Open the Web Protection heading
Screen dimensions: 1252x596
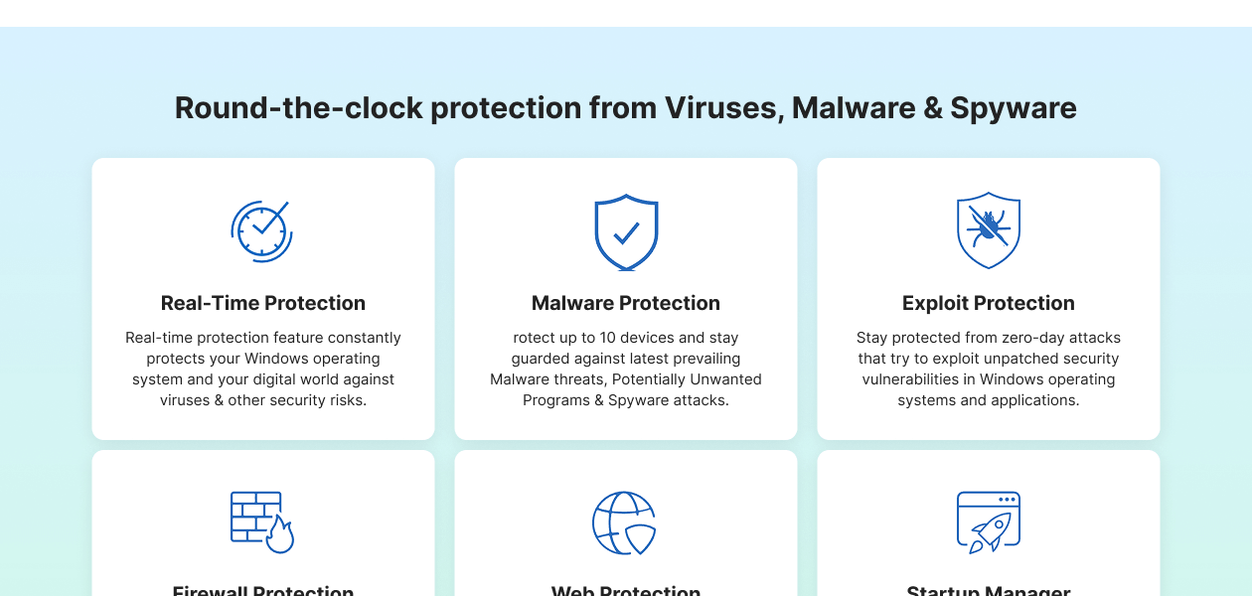626,590
